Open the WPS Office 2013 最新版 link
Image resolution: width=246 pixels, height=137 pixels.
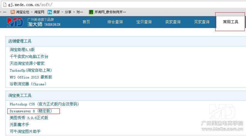[x=31, y=77]
